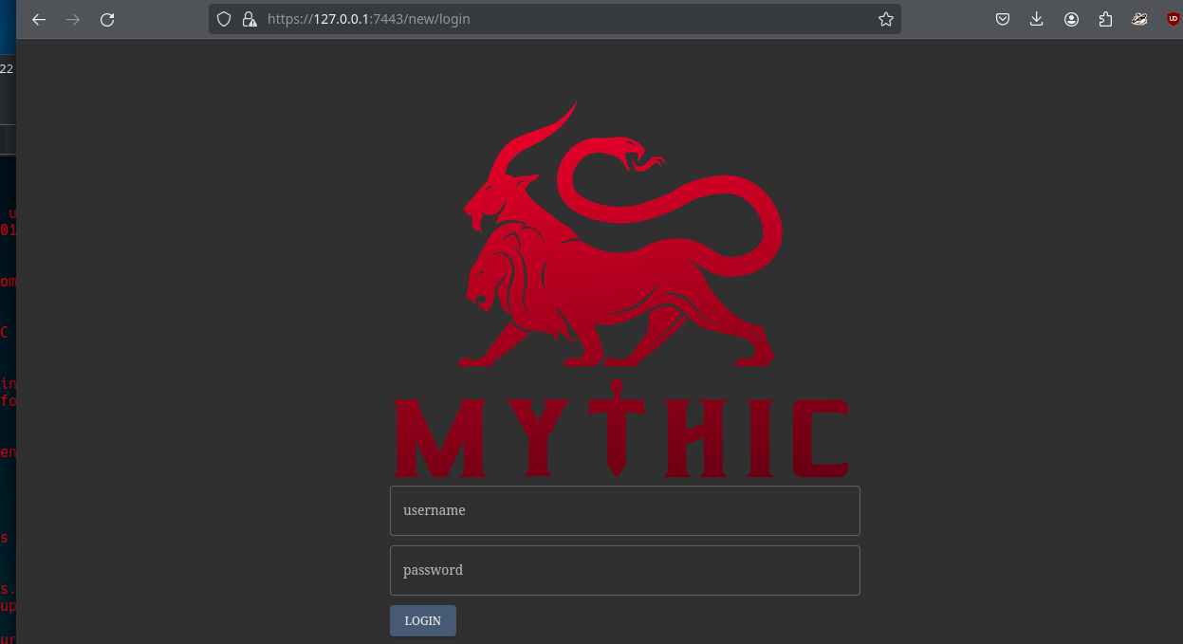The image size is (1183, 644).
Task: Open the tracking protection shield icon
Action: 224,19
